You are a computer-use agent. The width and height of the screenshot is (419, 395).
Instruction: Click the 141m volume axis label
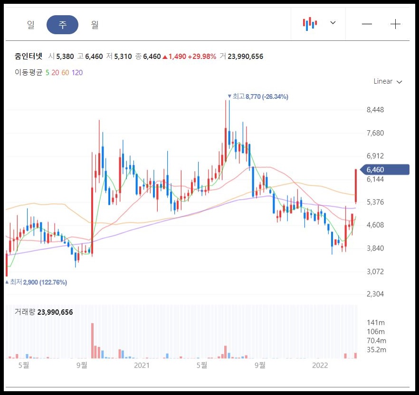(x=376, y=323)
